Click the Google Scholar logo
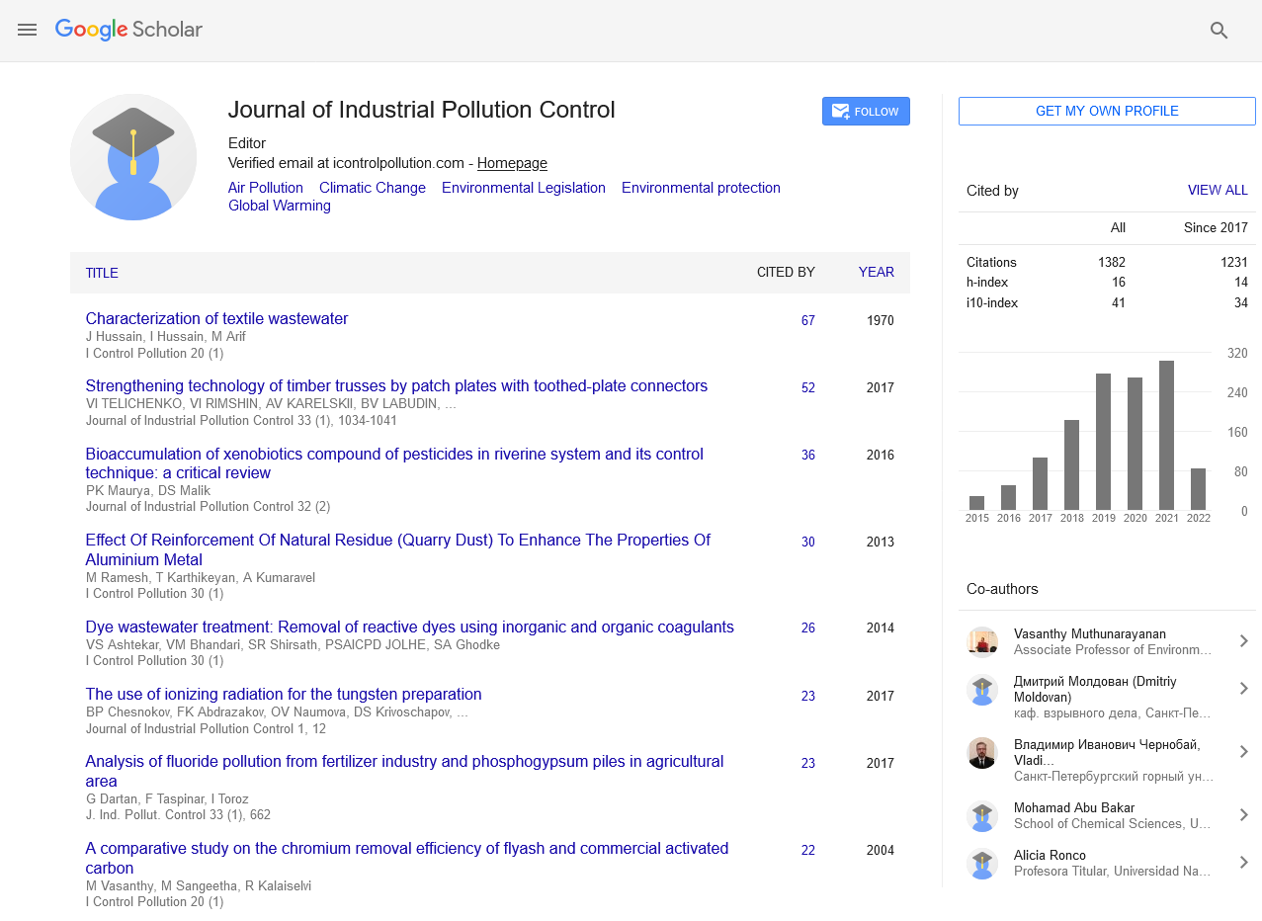This screenshot has height=921, width=1262. (x=128, y=30)
